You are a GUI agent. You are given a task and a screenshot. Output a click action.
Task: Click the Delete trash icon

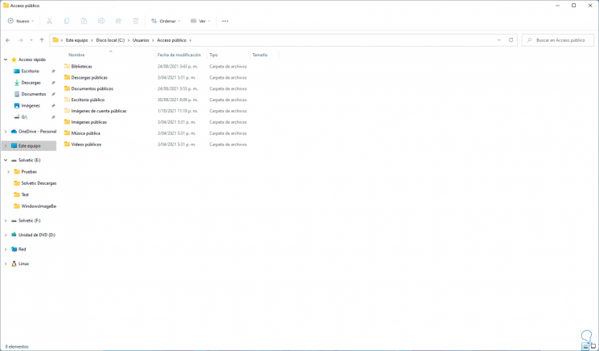click(x=136, y=21)
